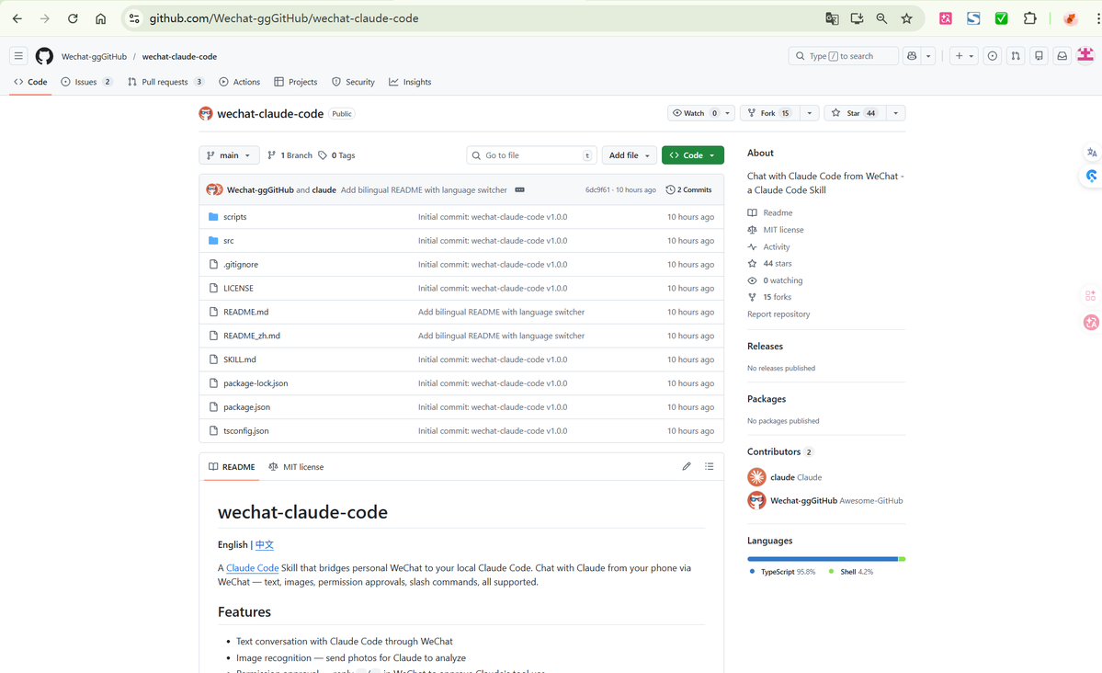The height and width of the screenshot is (673, 1102).
Task: Open the Add file dropdown
Action: [629, 155]
